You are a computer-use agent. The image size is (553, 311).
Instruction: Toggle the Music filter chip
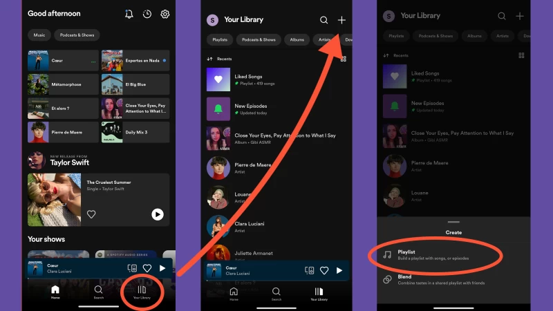pos(40,35)
